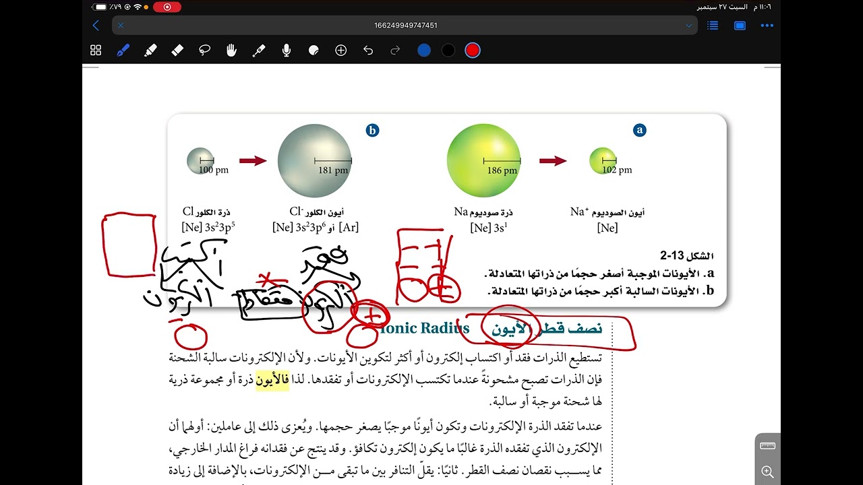Tap the plus circle to add media
This screenshot has height=485, width=863.
coord(340,51)
